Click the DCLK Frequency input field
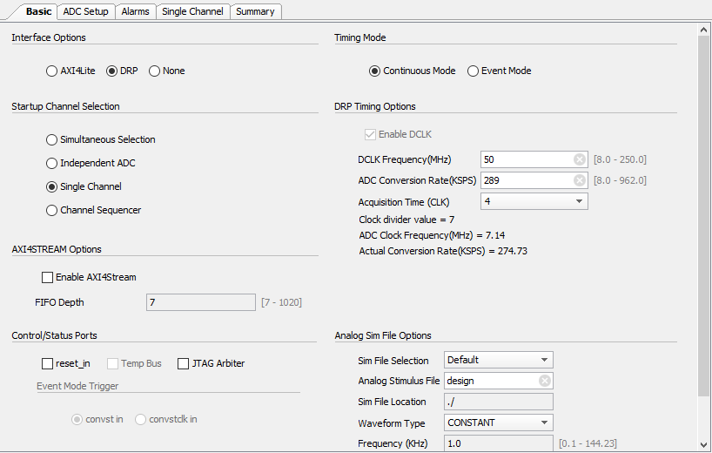This screenshot has width=712, height=453. point(527,159)
